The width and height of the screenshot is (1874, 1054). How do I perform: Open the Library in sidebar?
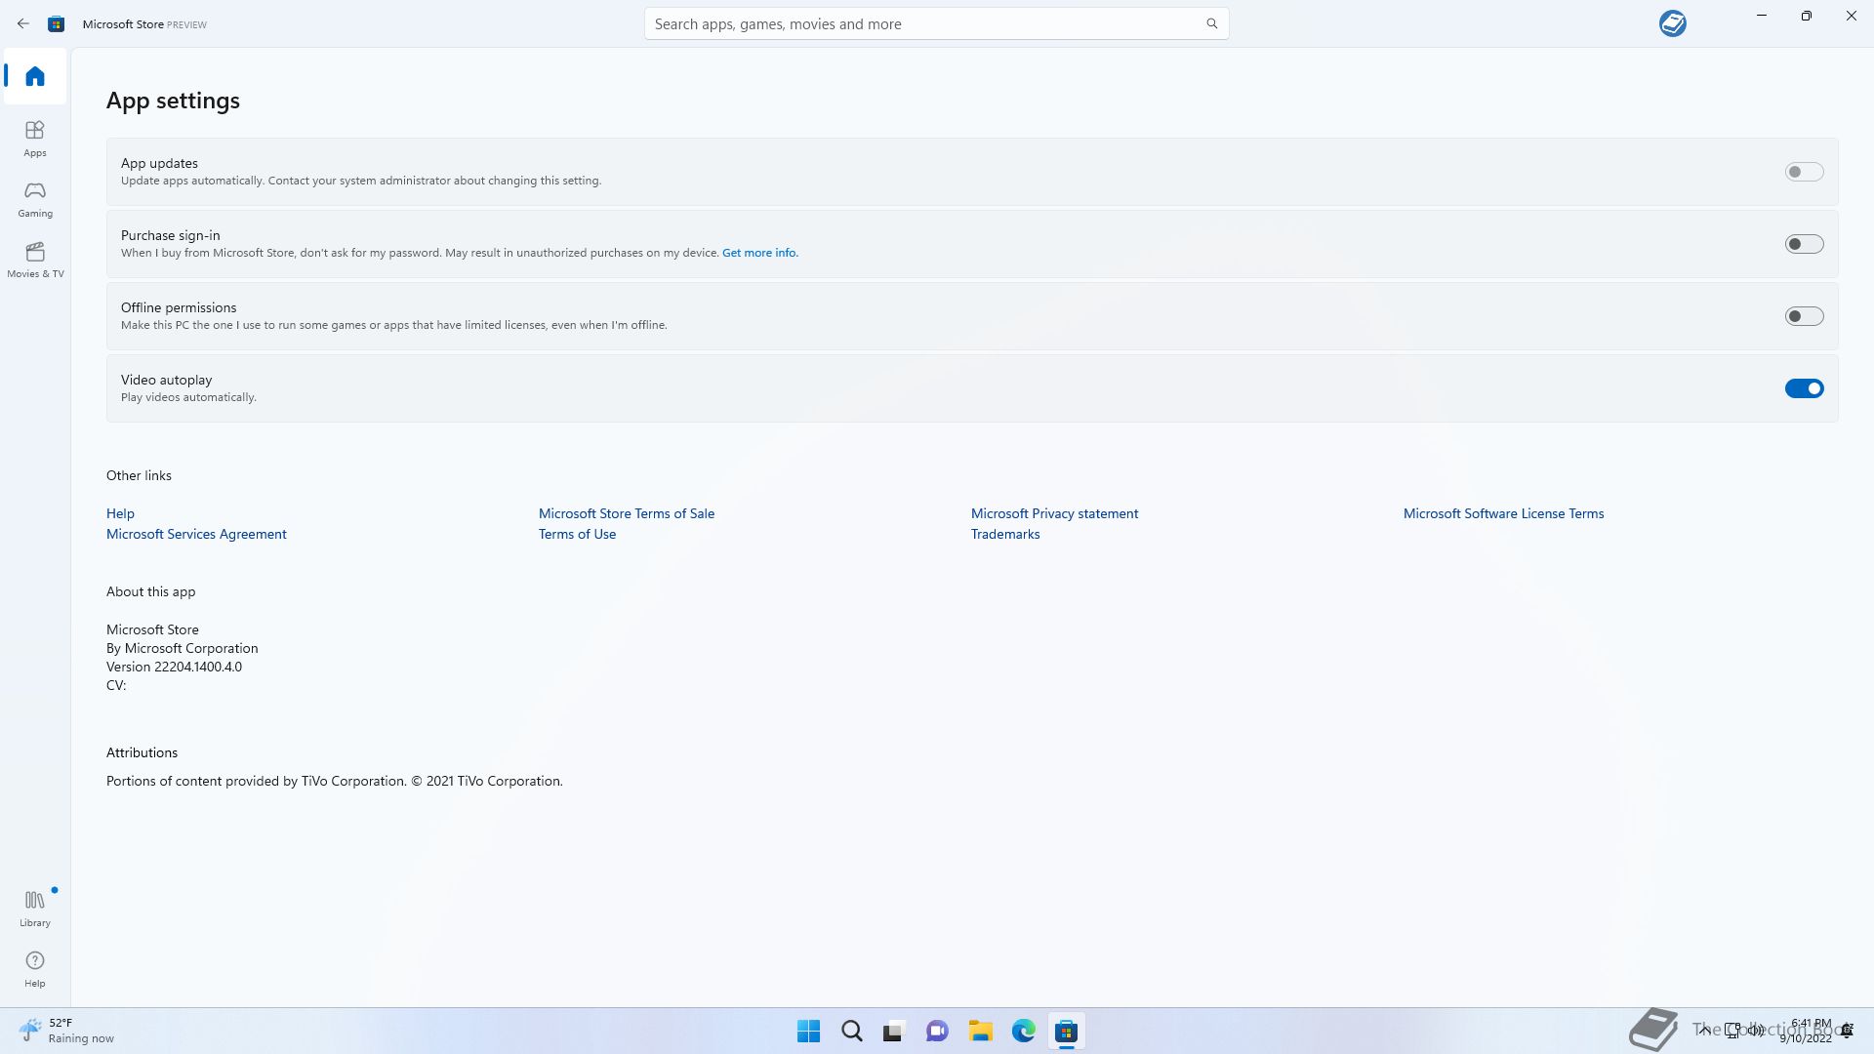tap(35, 908)
